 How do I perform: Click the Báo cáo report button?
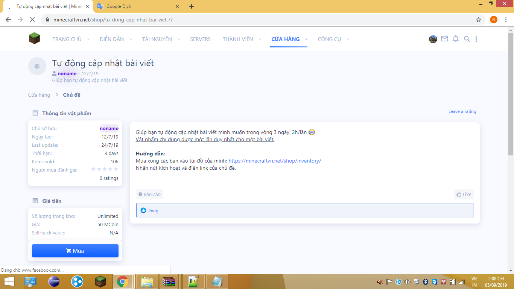(149, 194)
